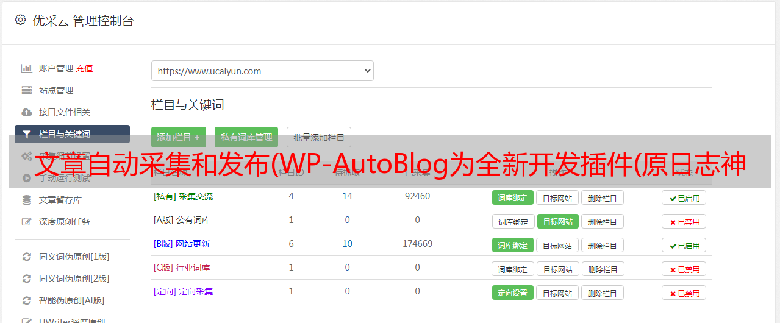The image size is (780, 323).
Task: Open 文章暂存库 menu item
Action: pyautogui.click(x=60, y=200)
